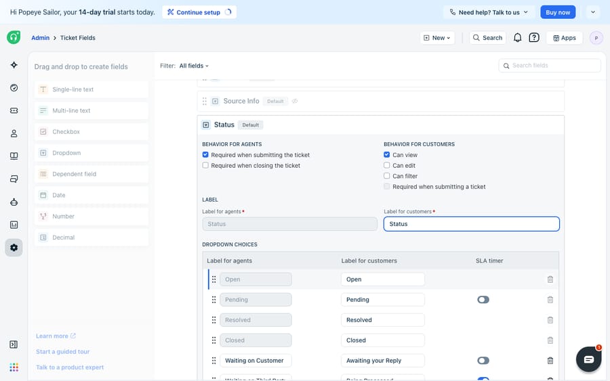610x381 pixels.
Task: Delete the Pending dropdown choice
Action: pos(550,299)
